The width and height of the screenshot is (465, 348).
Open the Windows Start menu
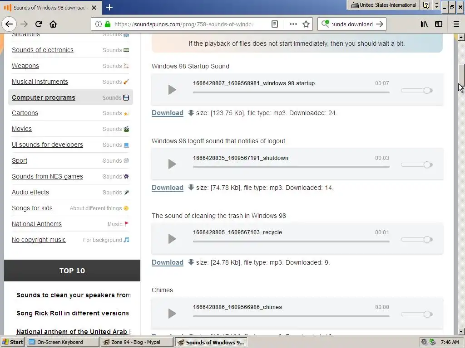12,342
